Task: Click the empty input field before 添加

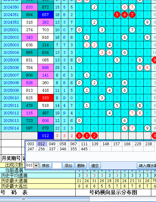Action: (x=57, y=165)
